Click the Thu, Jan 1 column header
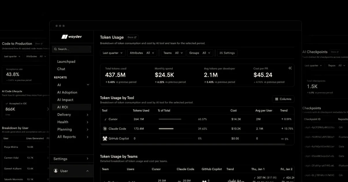Screen dimensions: 348x182 pyautogui.click(x=258, y=169)
